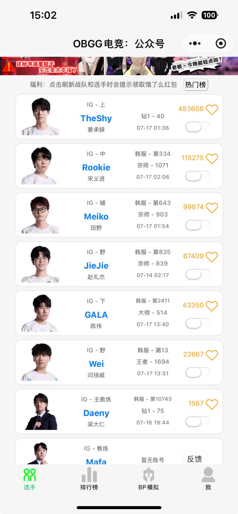This screenshot has width=238, height=514.
Task: Switch to the 排行榜 ranking tab
Action: tap(89, 479)
